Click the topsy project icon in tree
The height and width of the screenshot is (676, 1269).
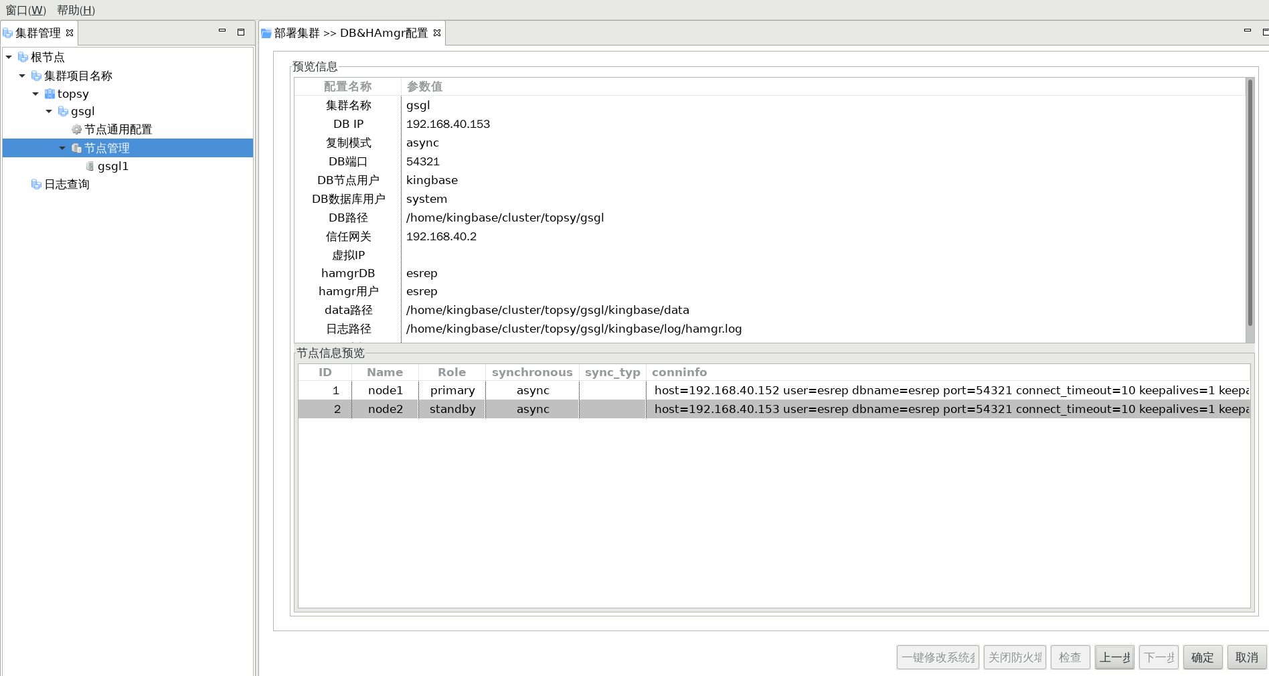(50, 94)
